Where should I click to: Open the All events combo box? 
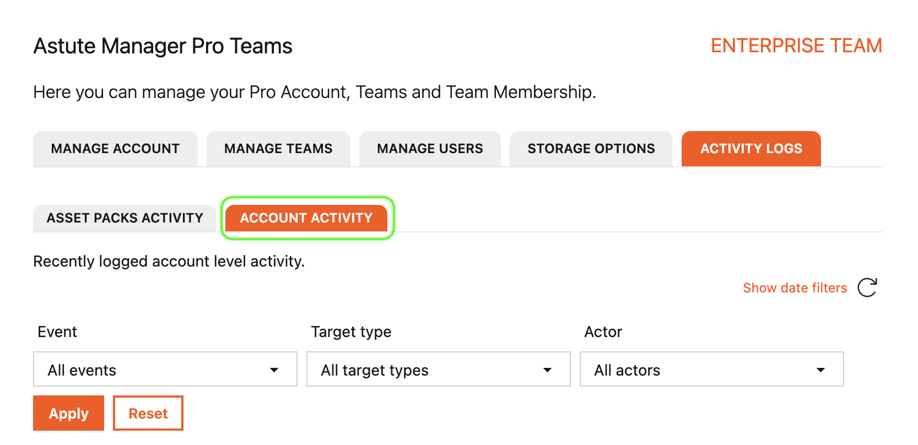(x=165, y=370)
